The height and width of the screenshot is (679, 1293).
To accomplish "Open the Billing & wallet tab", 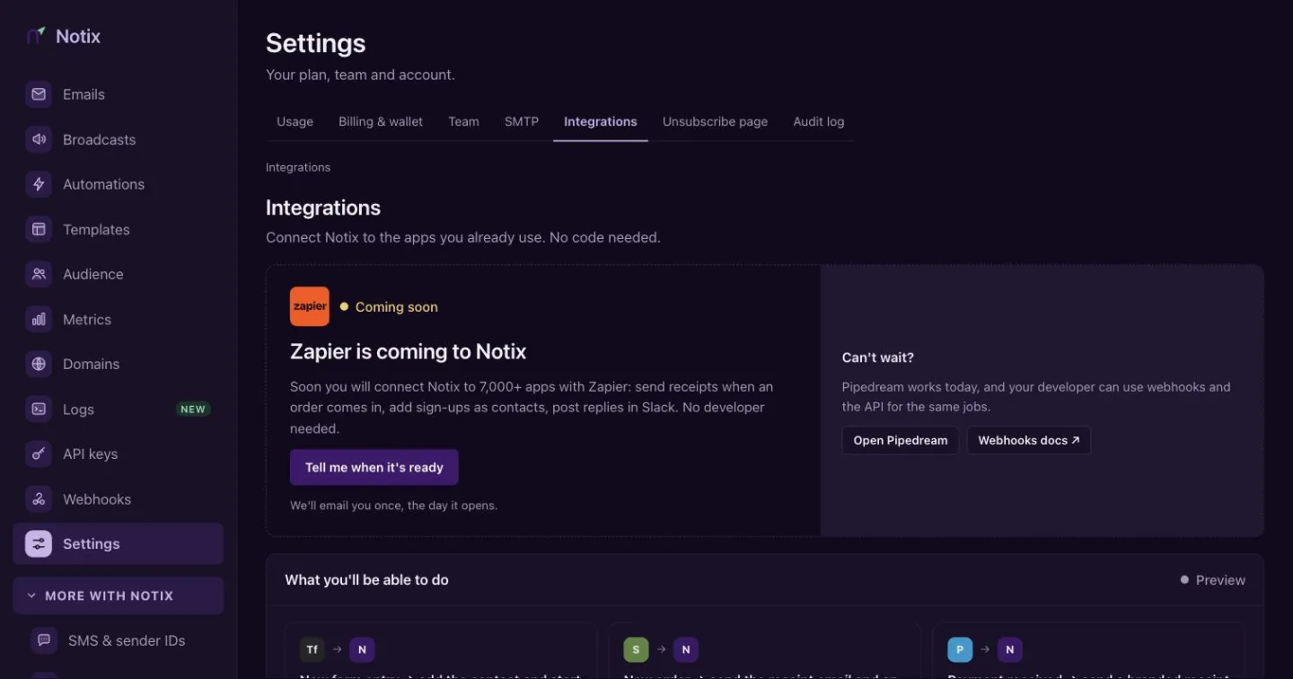I will click(381, 121).
